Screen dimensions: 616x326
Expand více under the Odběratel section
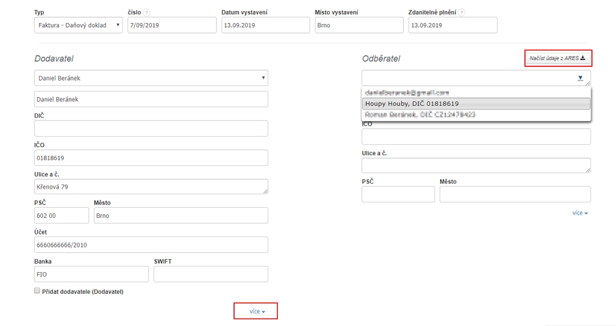[580, 213]
